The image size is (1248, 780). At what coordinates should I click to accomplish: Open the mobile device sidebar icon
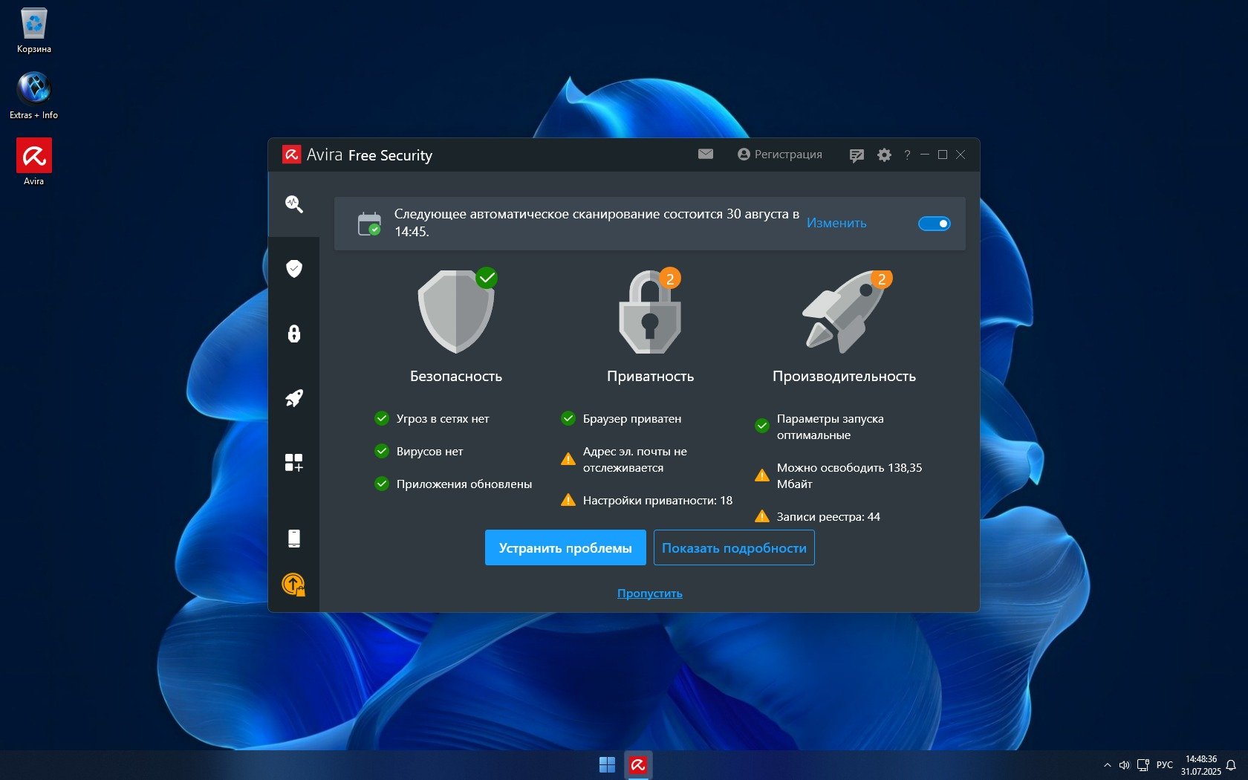293,538
